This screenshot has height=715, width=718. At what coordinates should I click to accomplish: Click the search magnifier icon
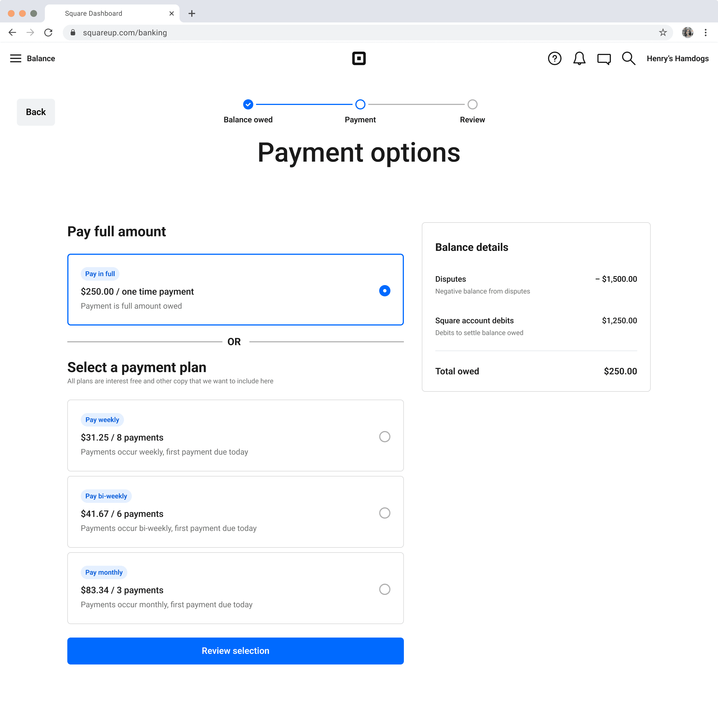pyautogui.click(x=628, y=58)
